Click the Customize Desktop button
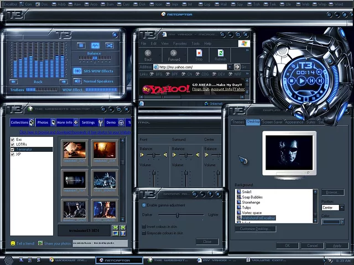This screenshot has width=354, height=265. coord(255,229)
